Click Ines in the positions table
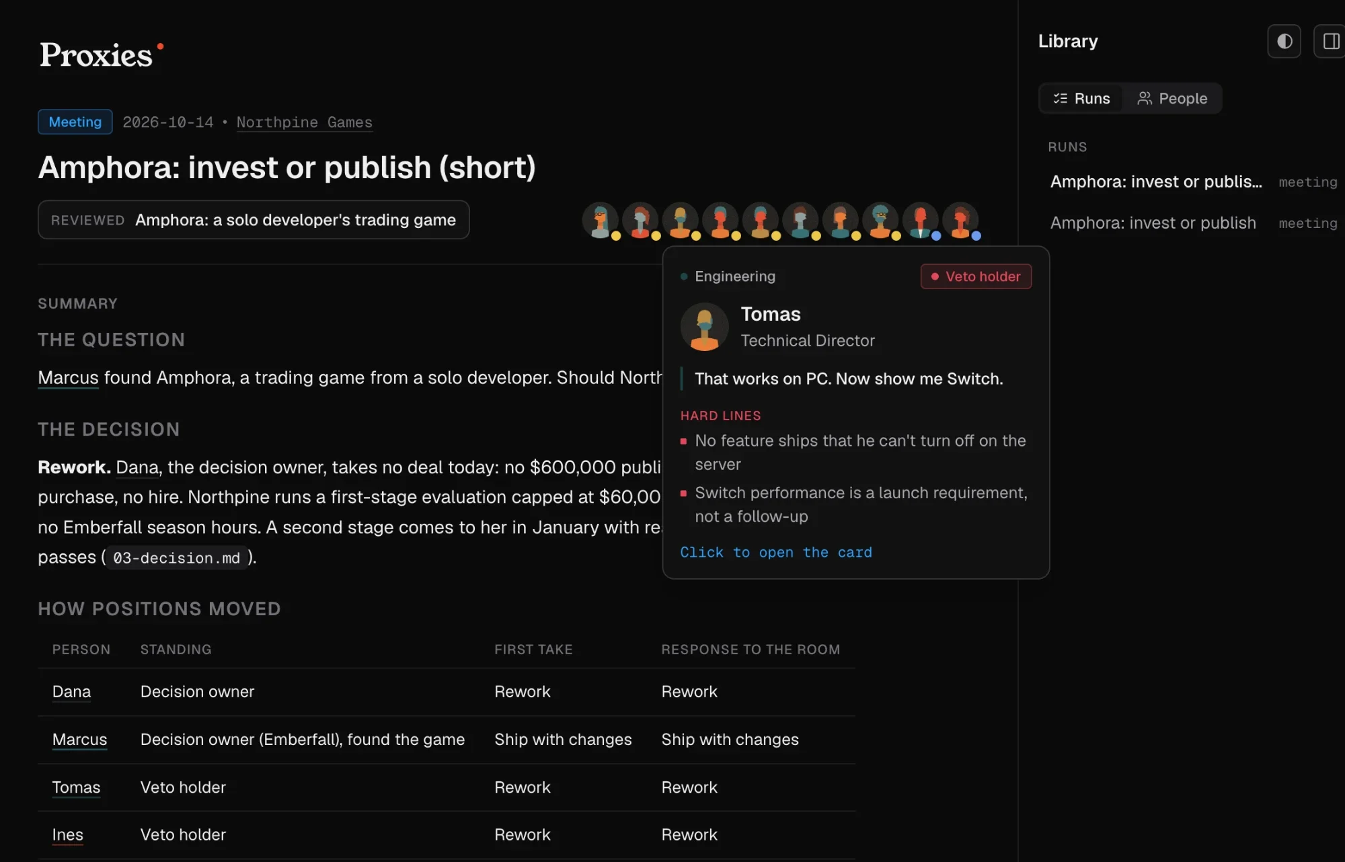1345x862 pixels. (x=68, y=835)
